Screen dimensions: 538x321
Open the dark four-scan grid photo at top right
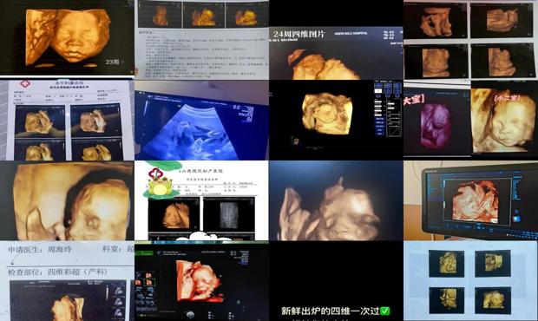click(x=470, y=40)
